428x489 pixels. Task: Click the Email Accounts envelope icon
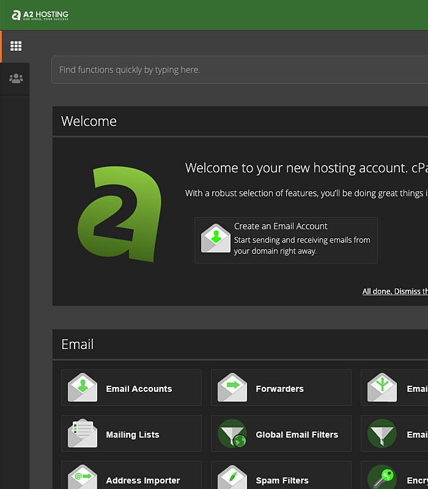(x=83, y=388)
